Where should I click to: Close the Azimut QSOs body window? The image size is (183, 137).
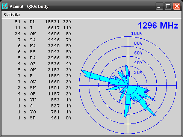point(177,6)
